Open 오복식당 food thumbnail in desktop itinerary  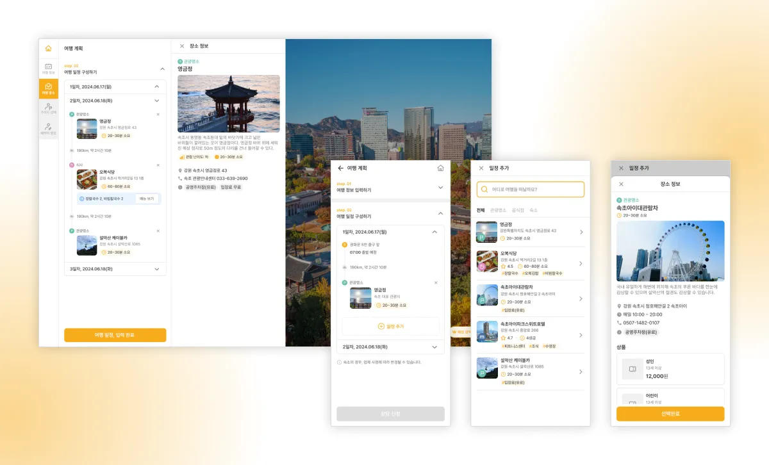point(87,179)
